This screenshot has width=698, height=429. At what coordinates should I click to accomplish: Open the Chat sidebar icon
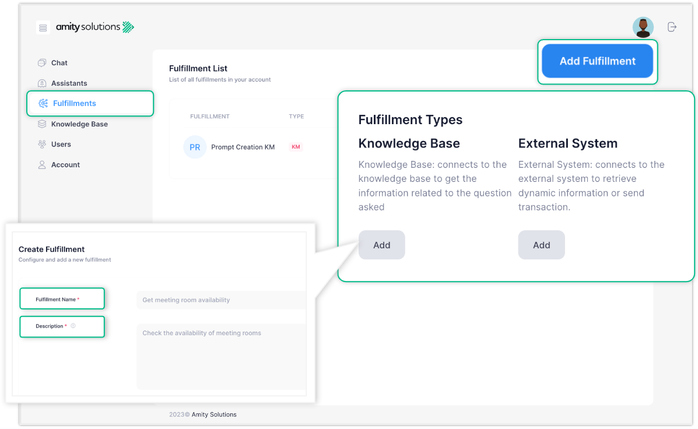[41, 63]
